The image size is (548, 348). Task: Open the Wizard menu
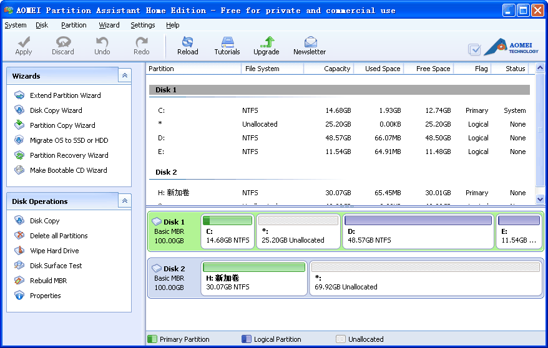[x=109, y=25]
